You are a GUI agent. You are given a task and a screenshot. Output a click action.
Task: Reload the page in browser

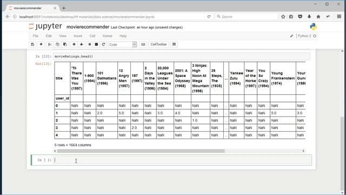209,17
